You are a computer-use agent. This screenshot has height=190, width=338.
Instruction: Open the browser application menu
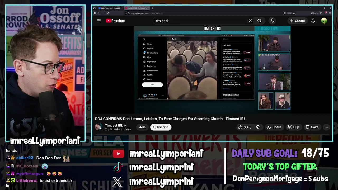(x=330, y=13)
